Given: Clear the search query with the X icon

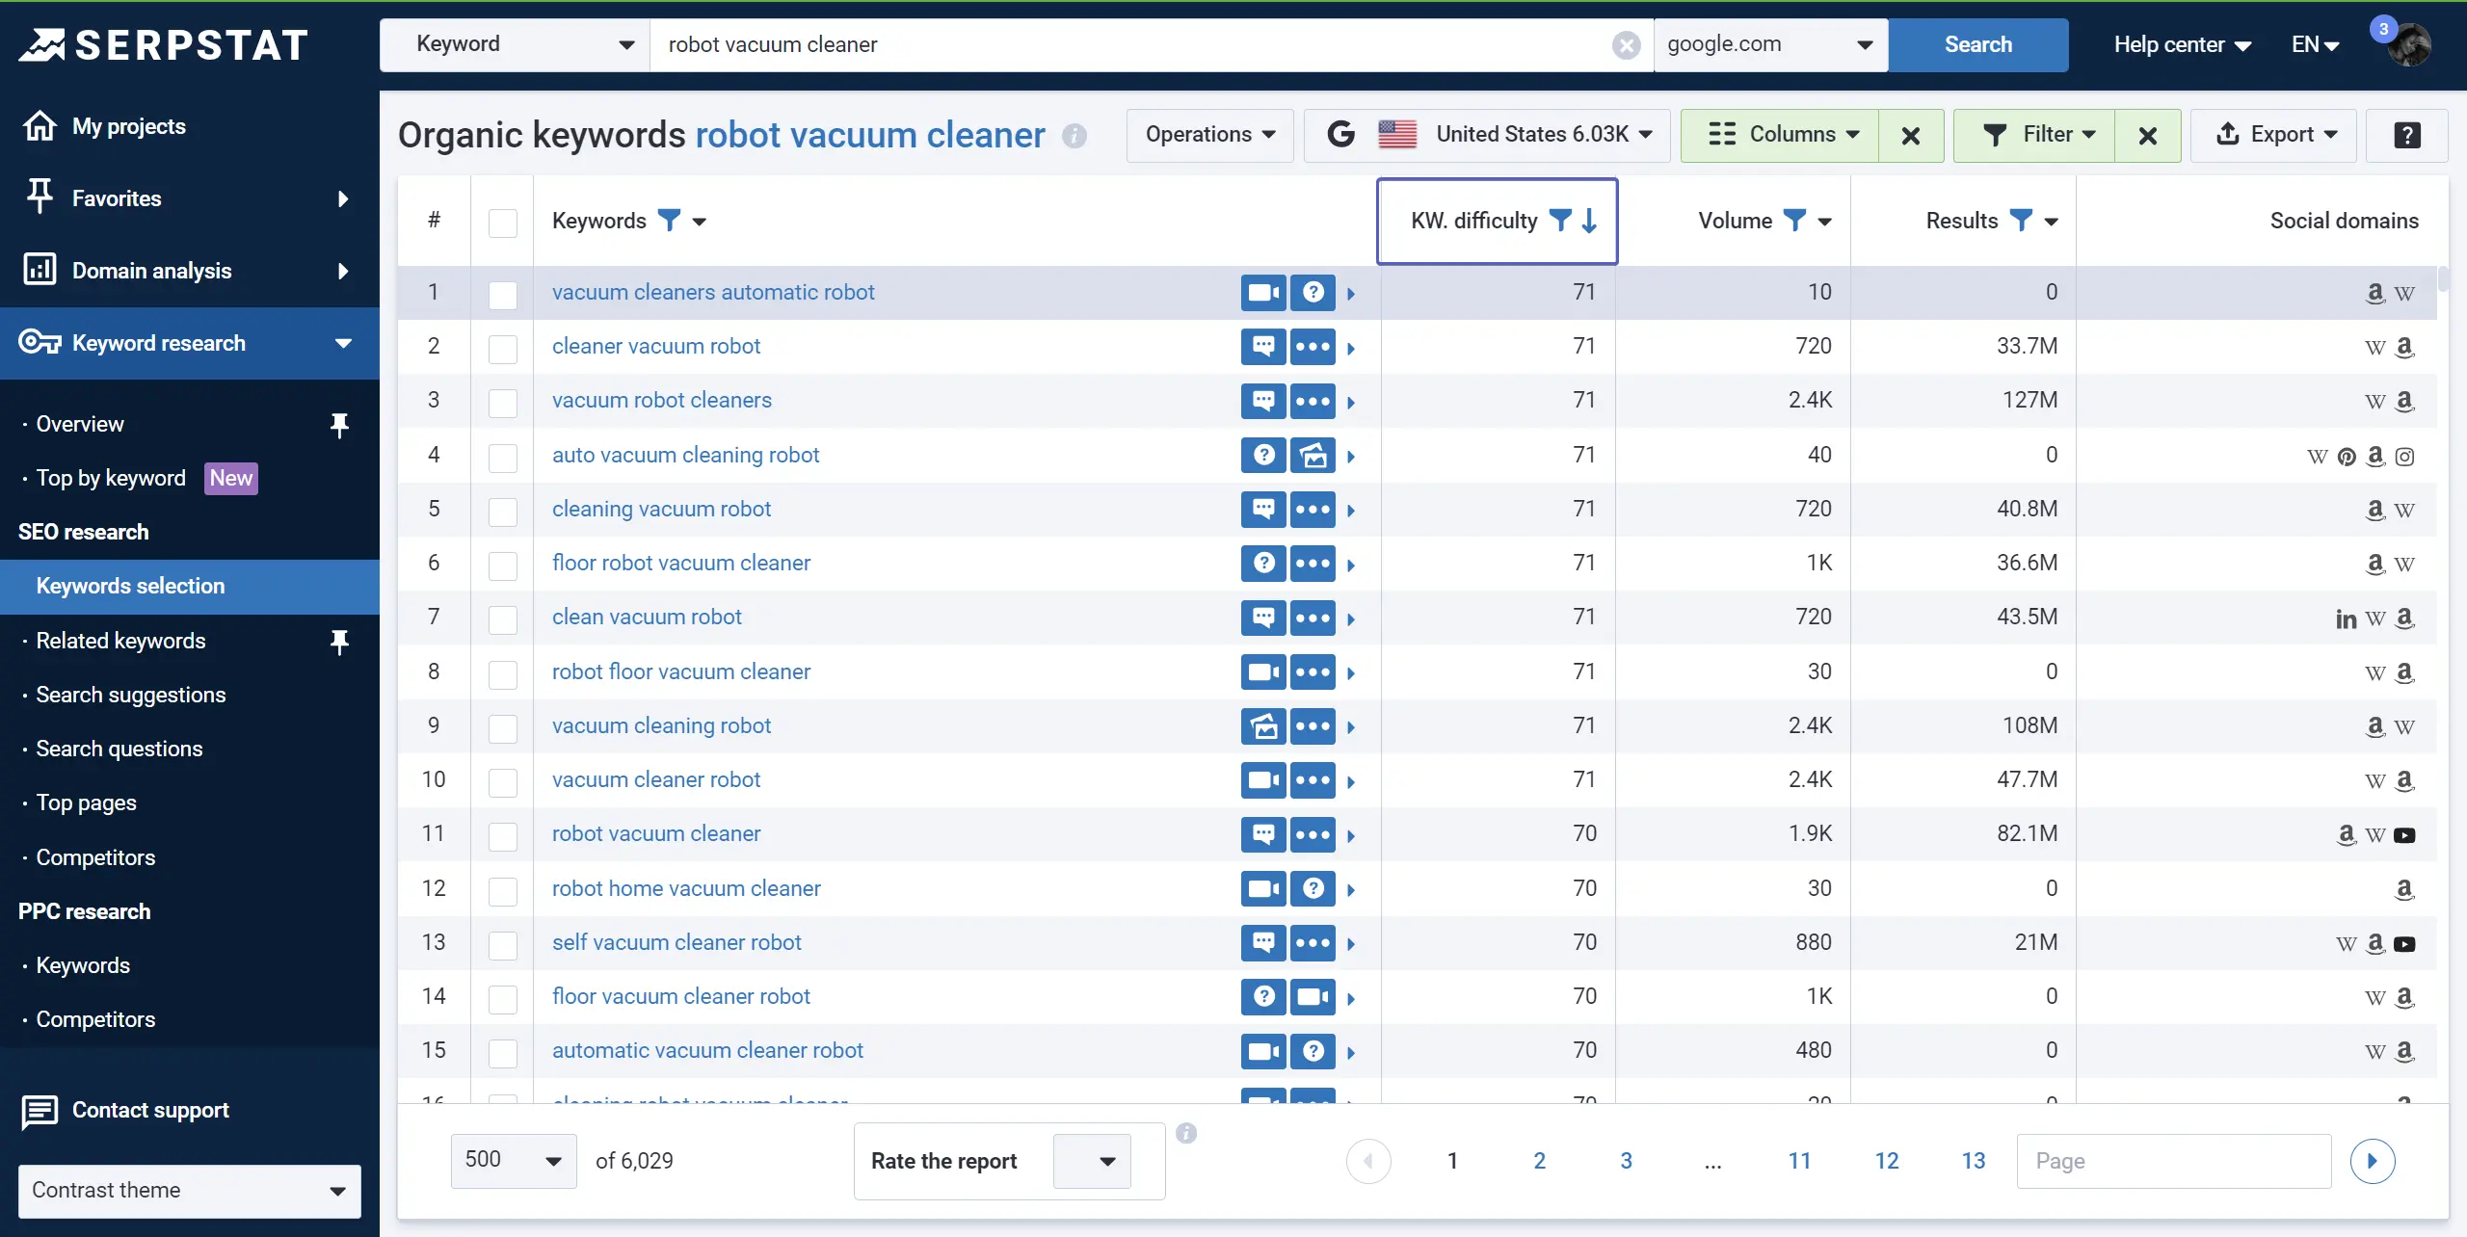Looking at the screenshot, I should (x=1626, y=45).
